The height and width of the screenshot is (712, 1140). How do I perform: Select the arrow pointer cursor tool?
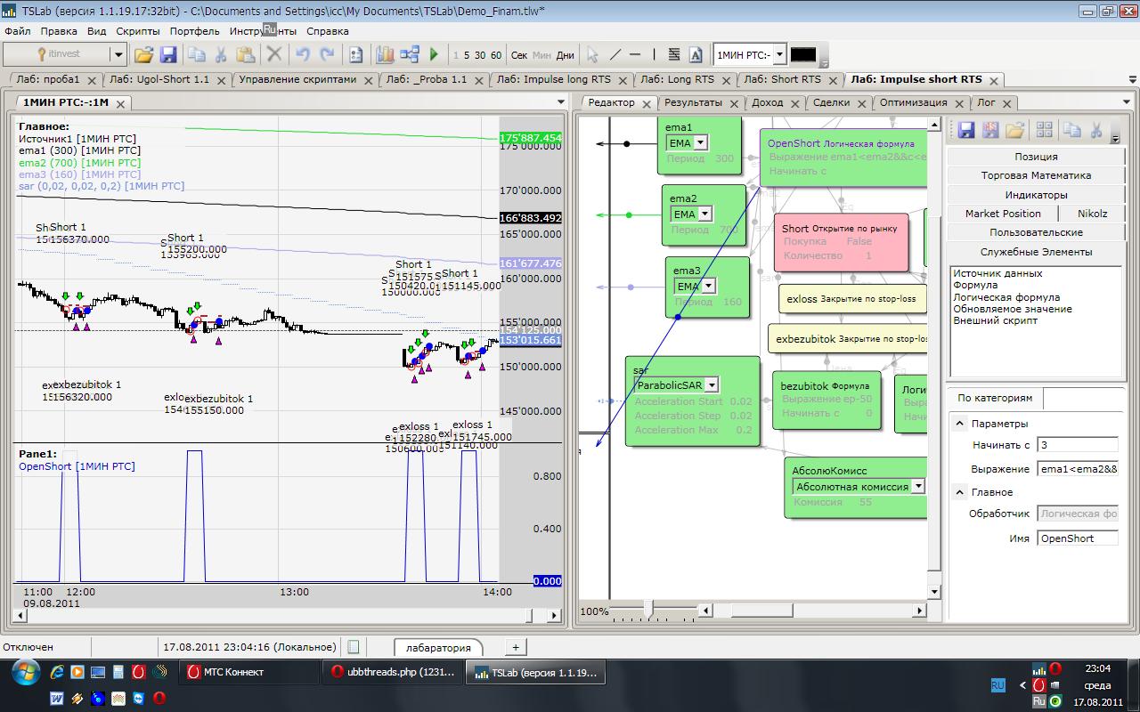pyautogui.click(x=592, y=55)
